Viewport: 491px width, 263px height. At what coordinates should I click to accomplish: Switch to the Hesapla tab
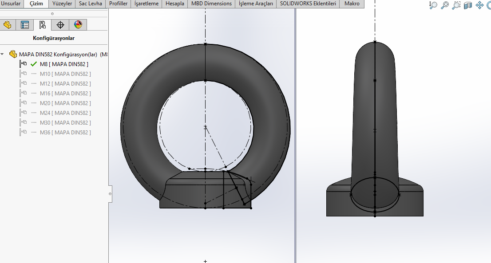click(x=175, y=4)
